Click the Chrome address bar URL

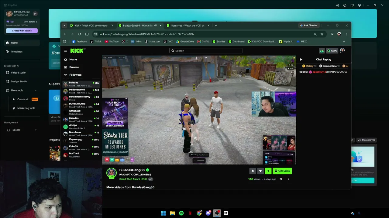click(146, 34)
